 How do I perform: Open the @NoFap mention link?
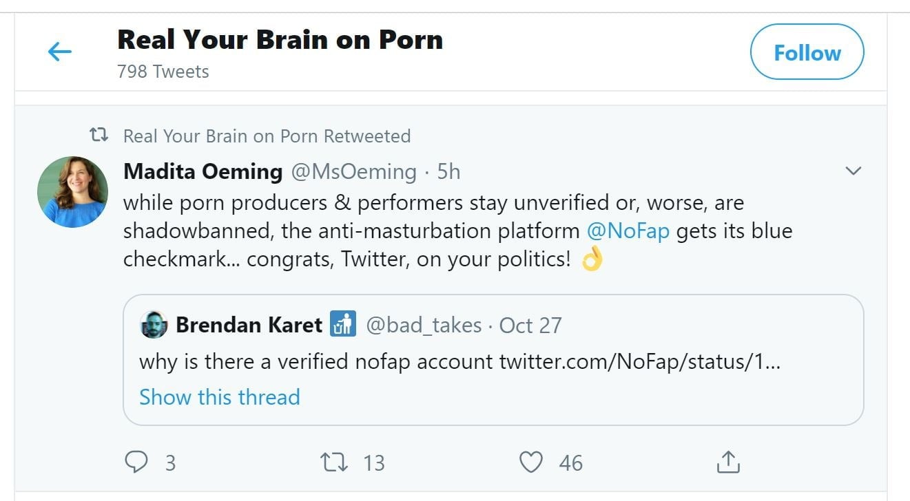[628, 231]
